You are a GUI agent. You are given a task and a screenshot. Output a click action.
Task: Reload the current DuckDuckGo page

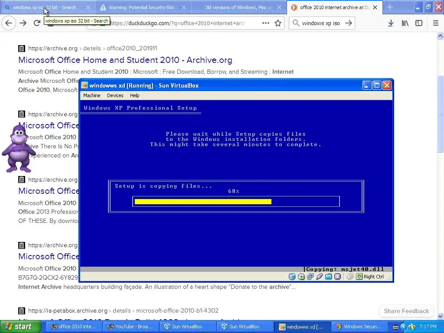tap(37, 23)
